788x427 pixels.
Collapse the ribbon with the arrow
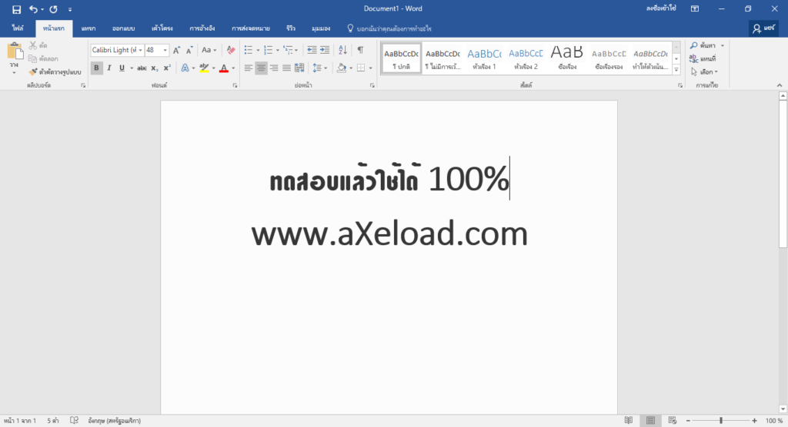[780, 85]
